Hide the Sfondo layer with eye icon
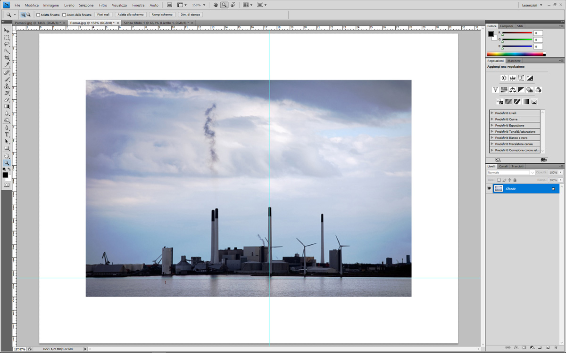Screen dimensions: 566x353 click(489, 189)
